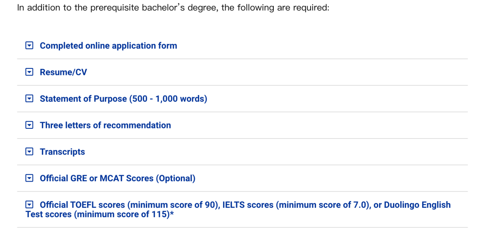The image size is (480, 231).
Task: Click the arrow icon beside Completed online application form
Action: [29, 46]
